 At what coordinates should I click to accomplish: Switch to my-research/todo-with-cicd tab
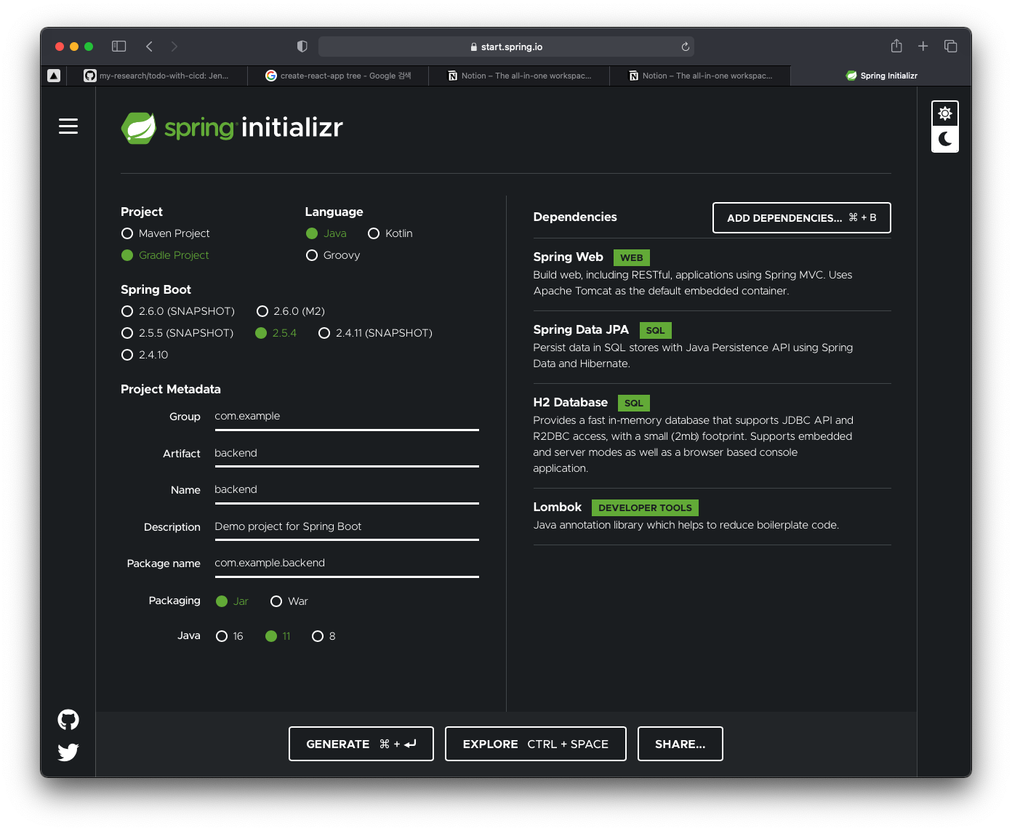[x=156, y=76]
